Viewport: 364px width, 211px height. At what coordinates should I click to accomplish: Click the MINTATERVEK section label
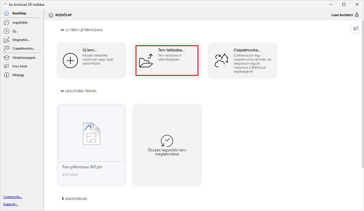[76, 199]
